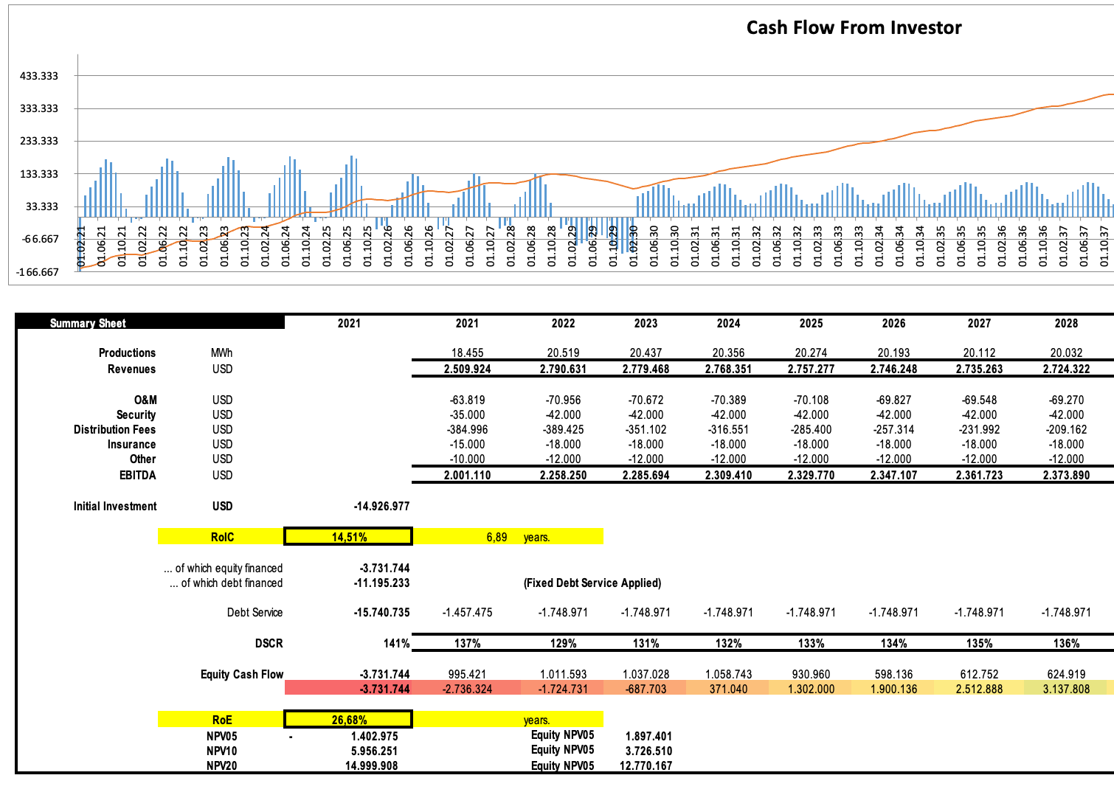Select the 2024 Revenues cell 2.768.351

pyautogui.click(x=728, y=369)
